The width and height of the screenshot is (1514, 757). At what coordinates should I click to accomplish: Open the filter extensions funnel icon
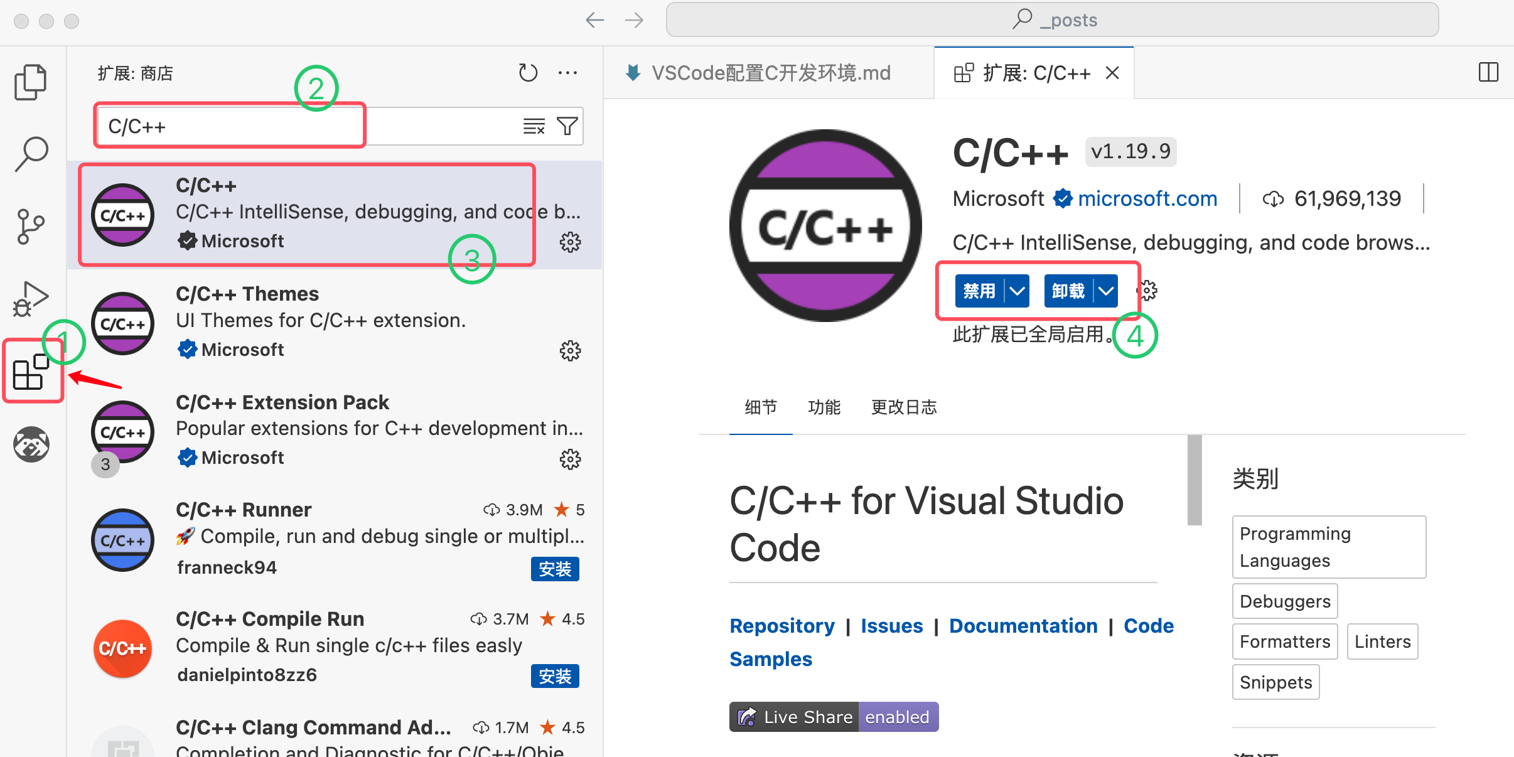pyautogui.click(x=567, y=126)
